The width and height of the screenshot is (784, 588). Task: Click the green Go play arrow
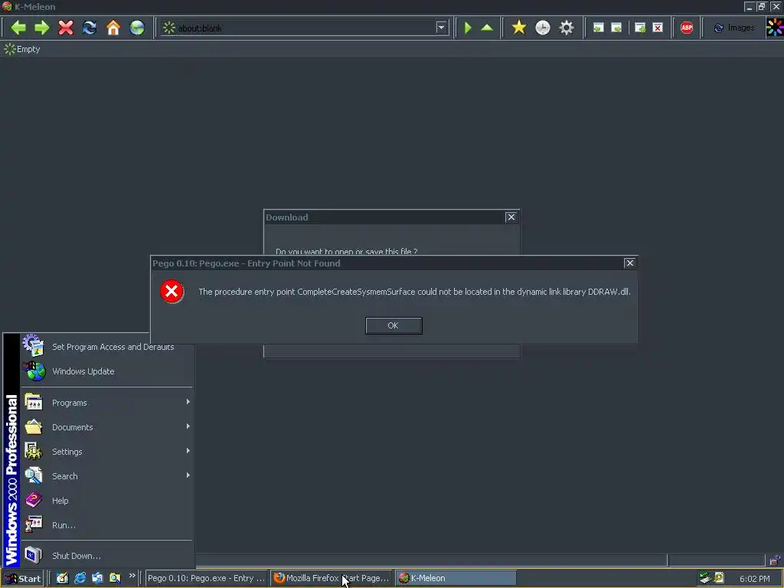coord(468,28)
